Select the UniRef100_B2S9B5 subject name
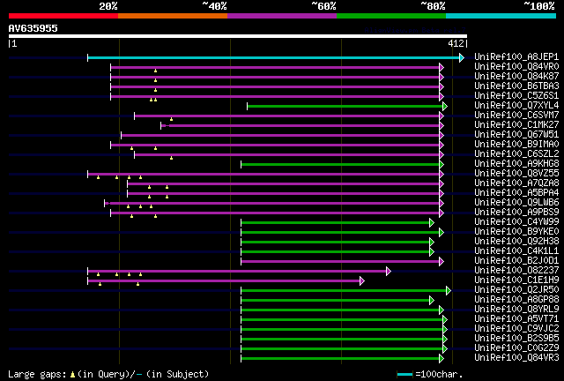 [516, 339]
